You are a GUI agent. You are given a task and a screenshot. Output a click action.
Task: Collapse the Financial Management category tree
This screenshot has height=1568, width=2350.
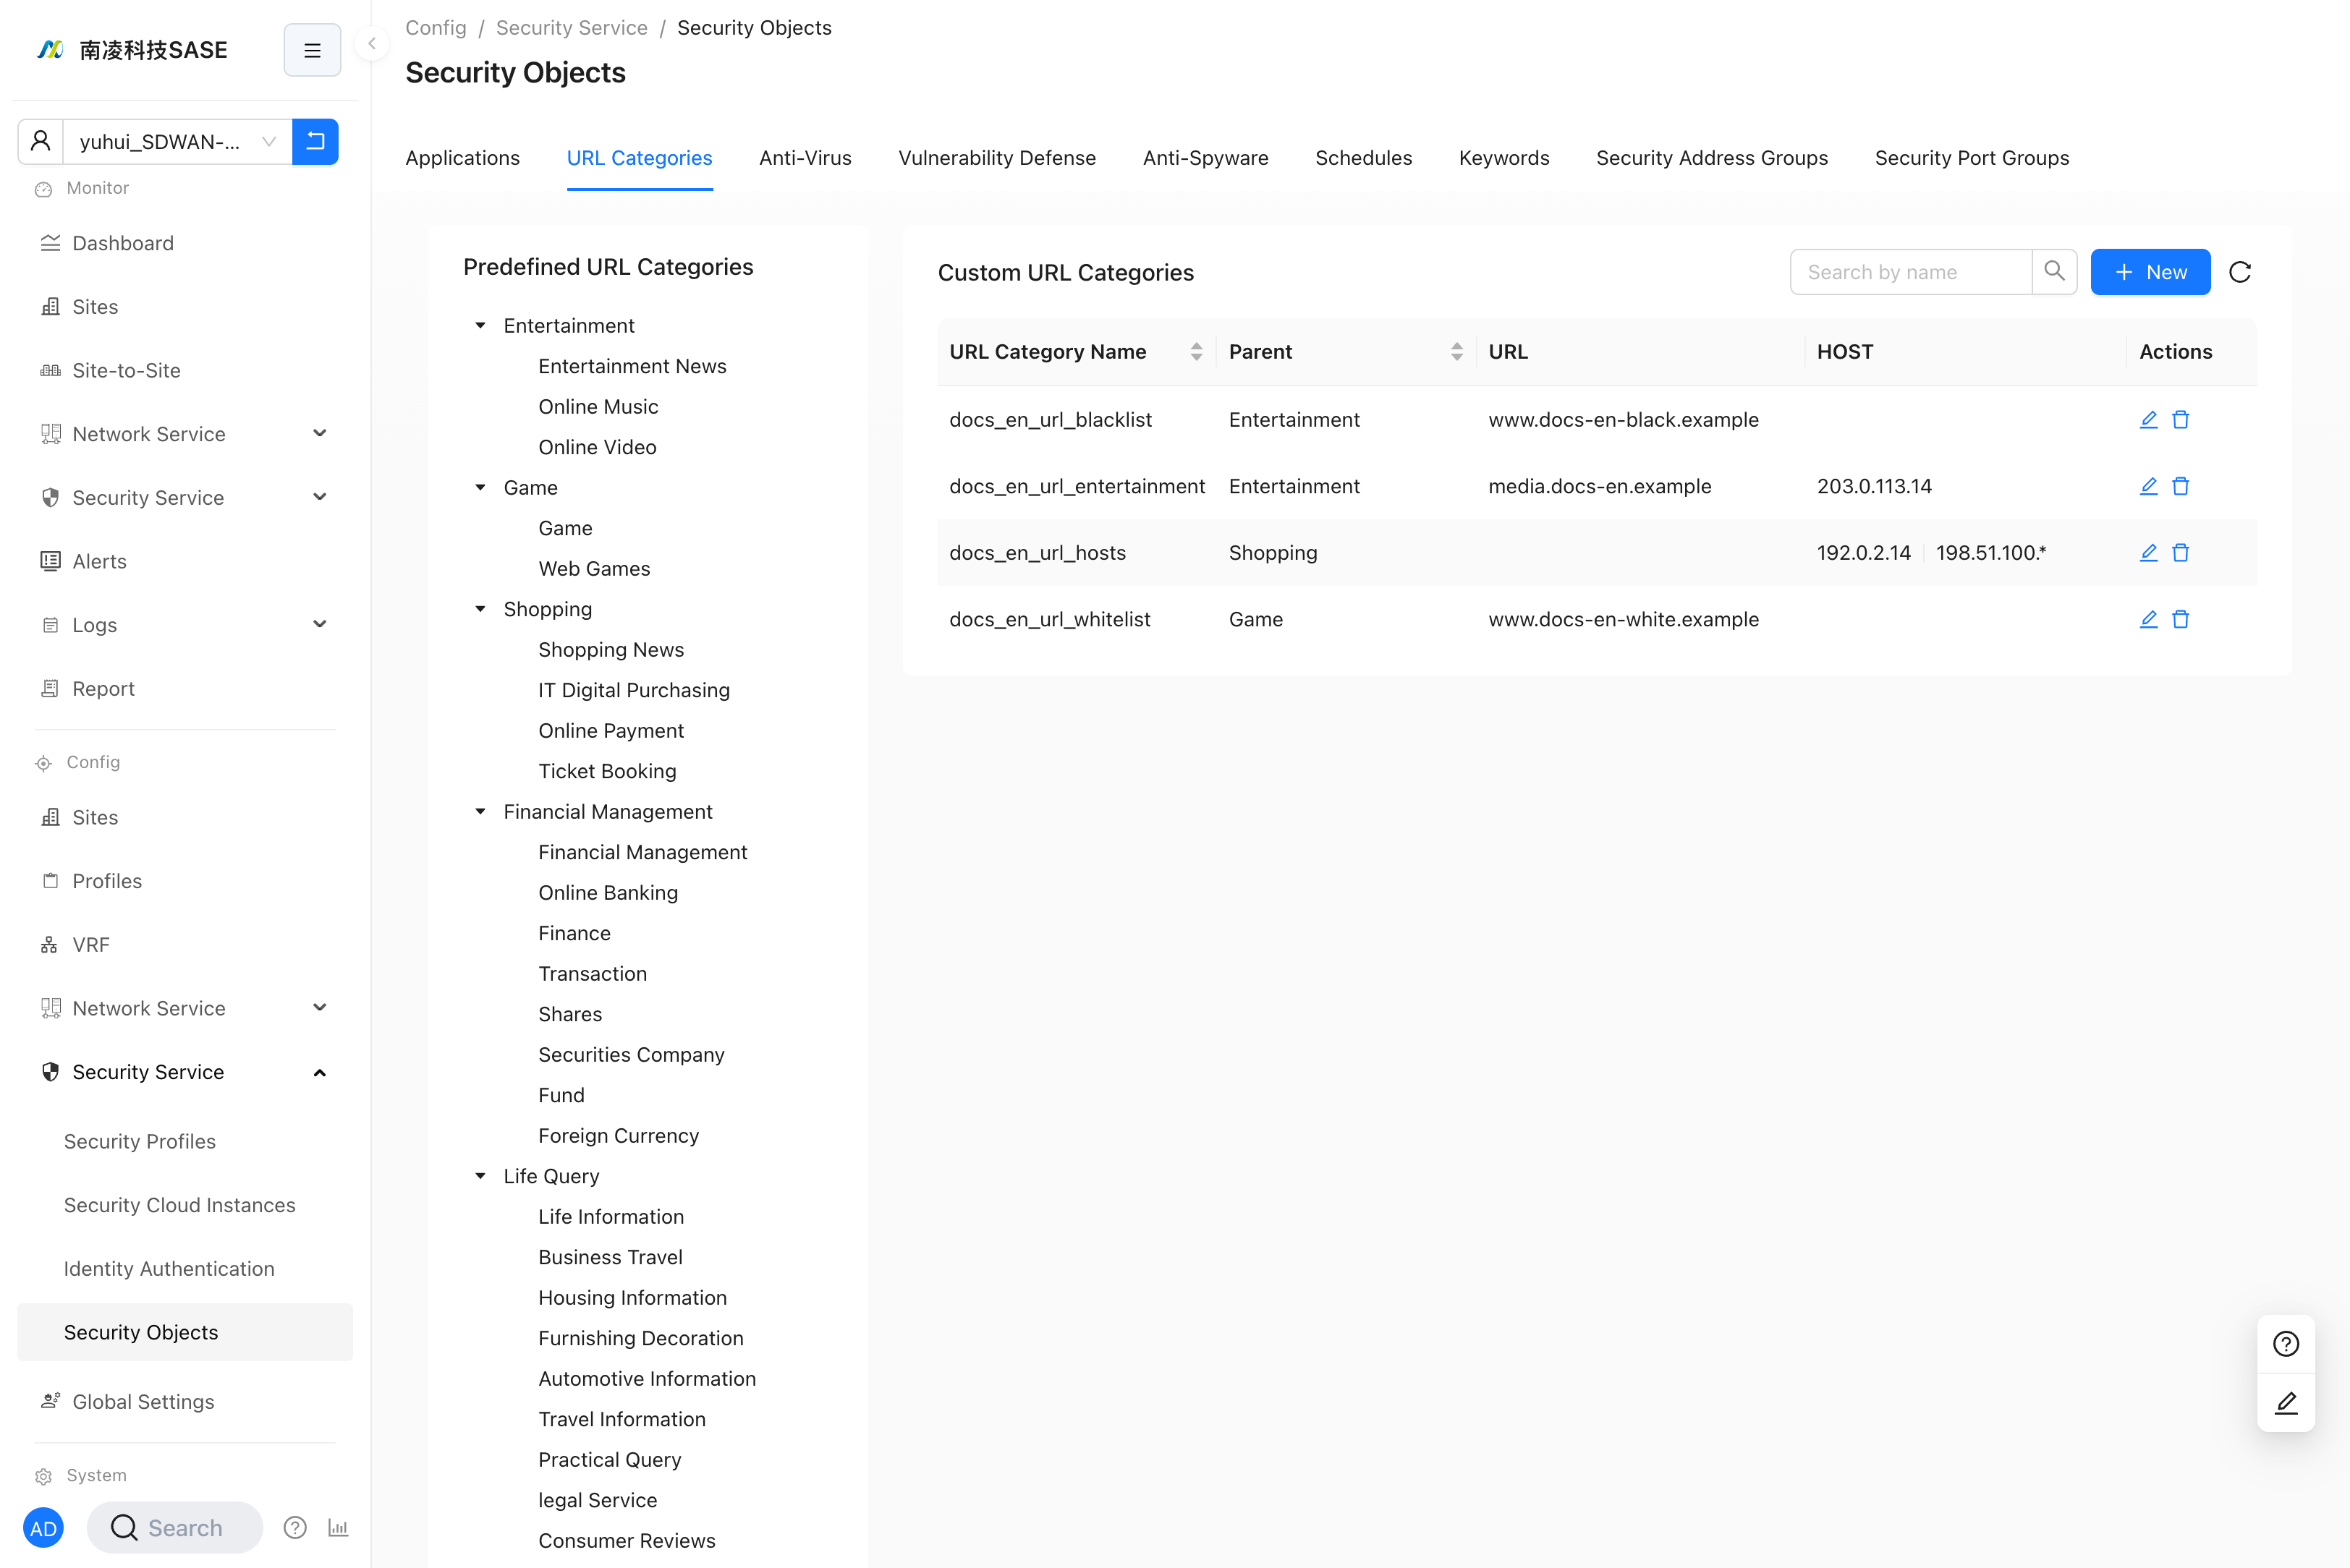480,812
